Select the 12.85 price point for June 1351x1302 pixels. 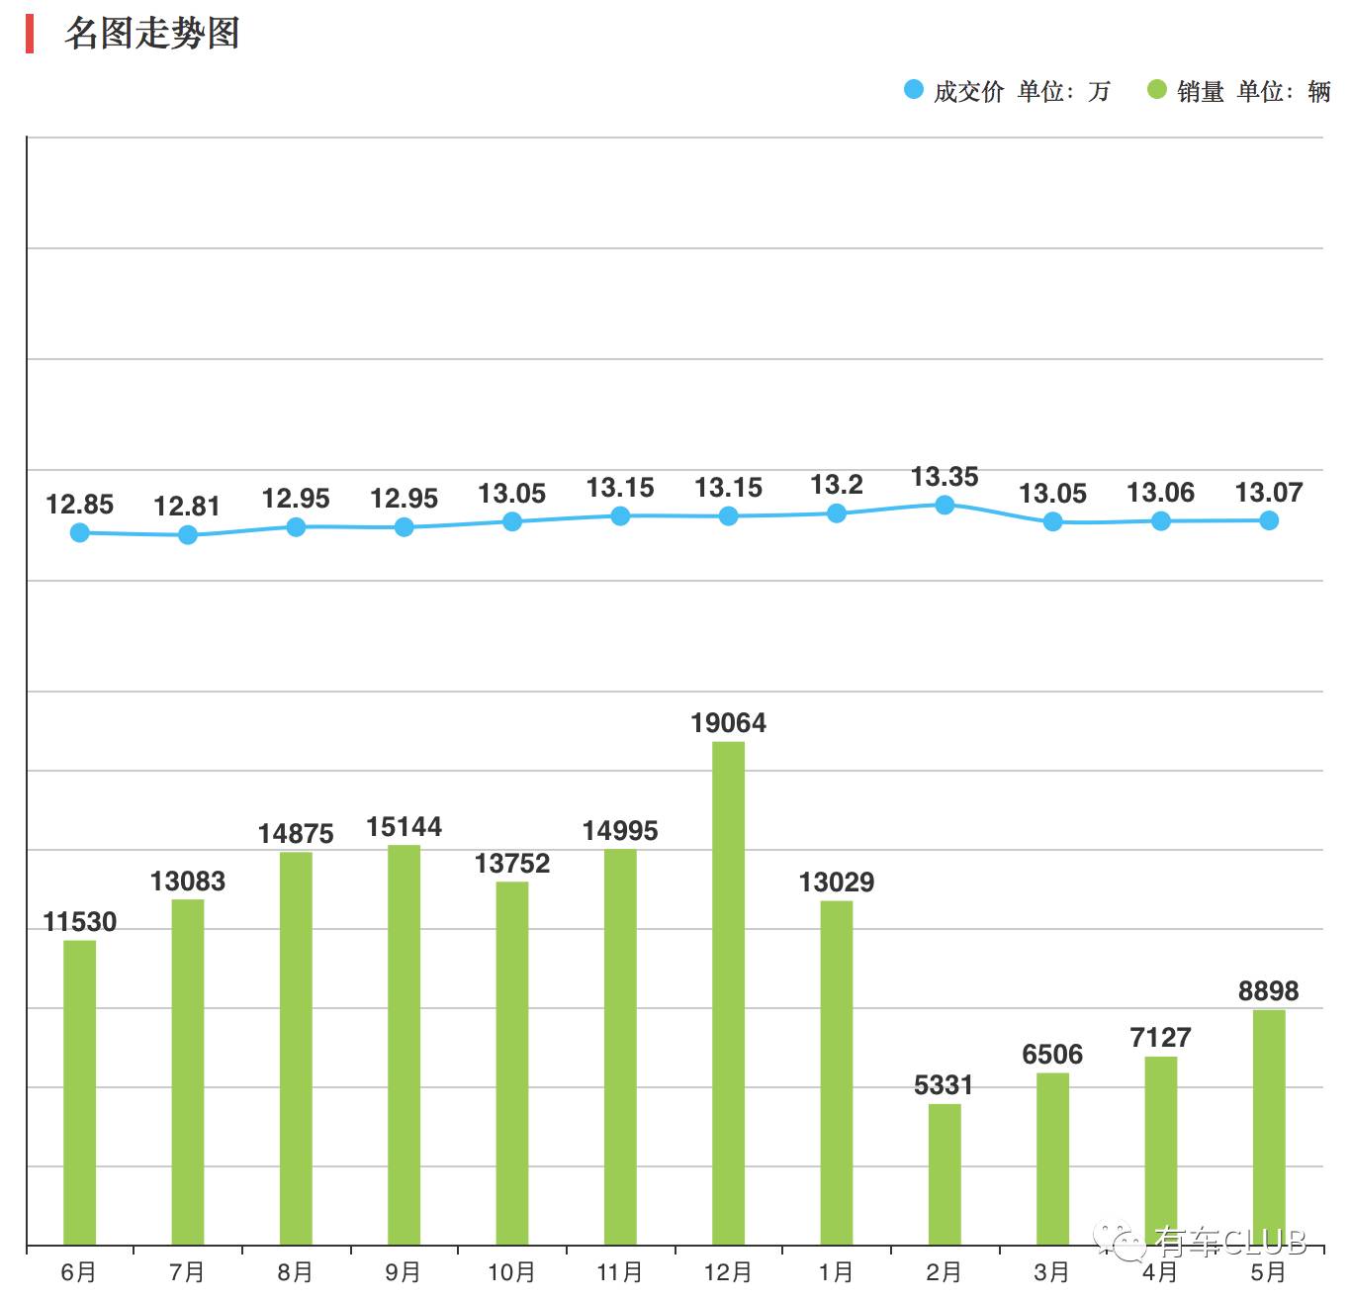tap(78, 532)
